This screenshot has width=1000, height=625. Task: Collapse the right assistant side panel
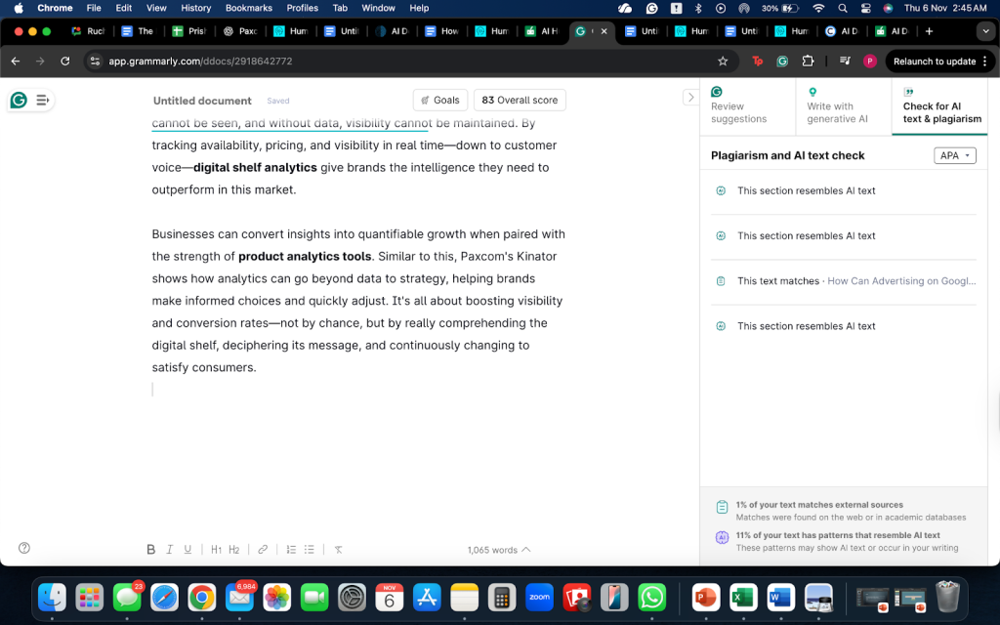[x=690, y=97]
